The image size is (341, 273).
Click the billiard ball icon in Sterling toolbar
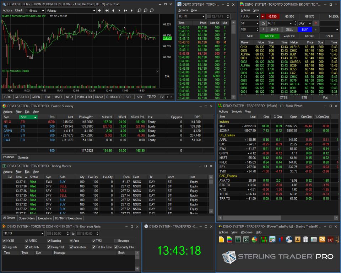pos(289,240)
